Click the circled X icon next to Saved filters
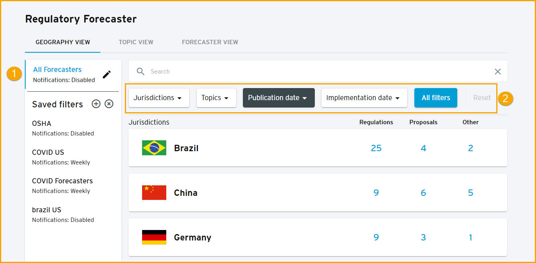The width and height of the screenshot is (536, 263). coord(109,104)
